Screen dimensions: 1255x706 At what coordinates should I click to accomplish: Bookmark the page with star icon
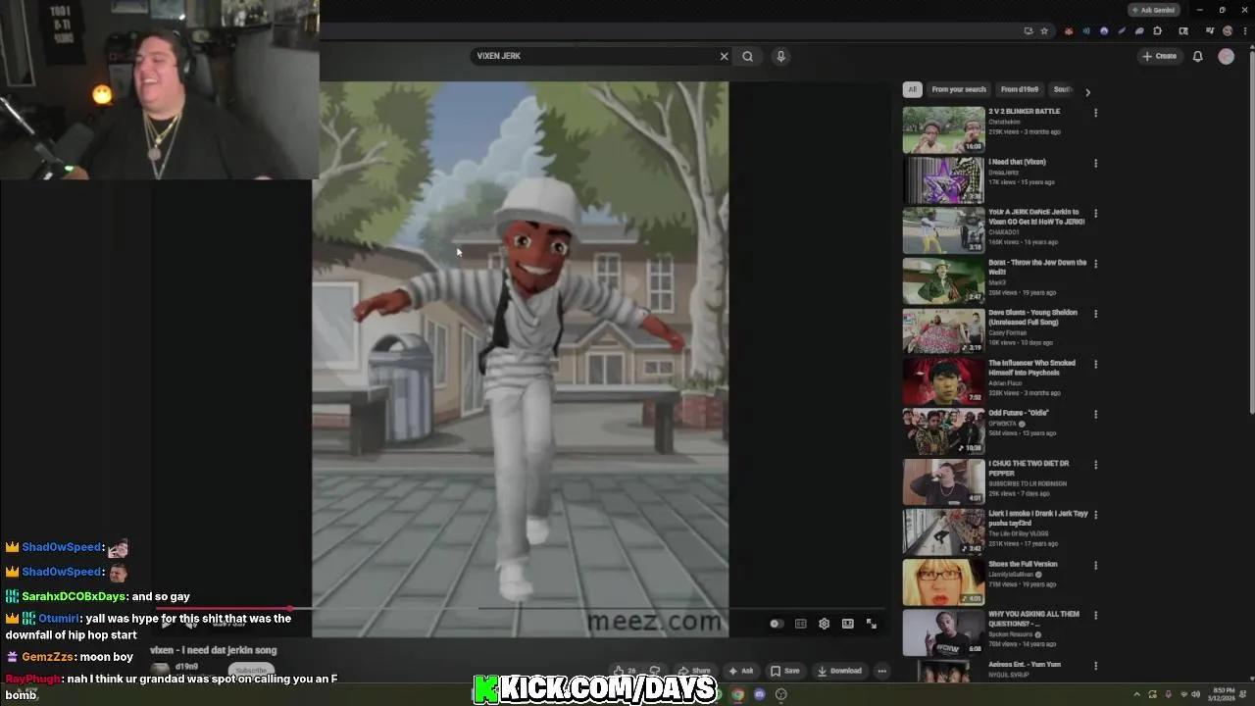[x=1044, y=31]
